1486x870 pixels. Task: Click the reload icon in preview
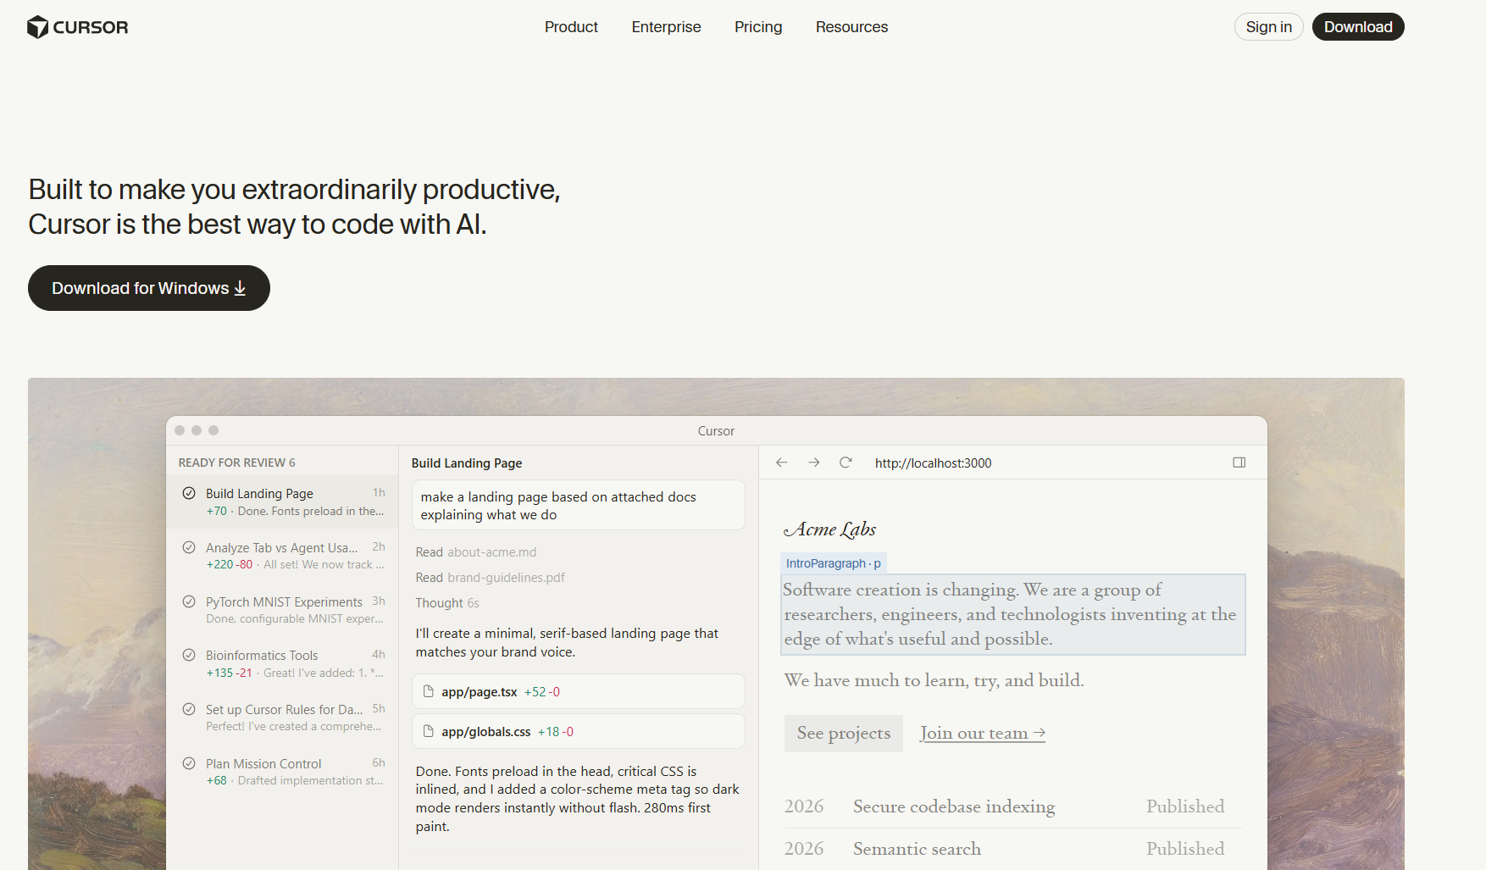(846, 463)
